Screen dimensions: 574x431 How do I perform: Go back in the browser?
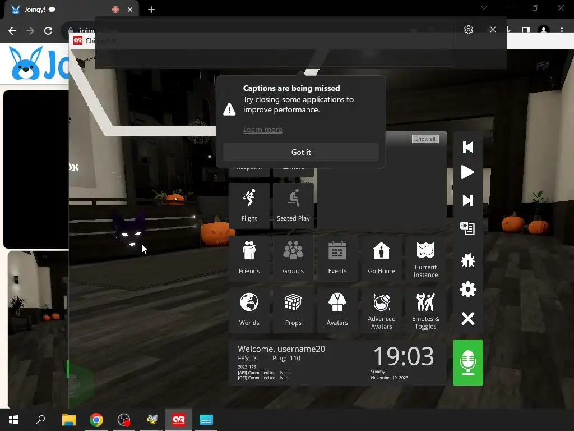click(12, 31)
